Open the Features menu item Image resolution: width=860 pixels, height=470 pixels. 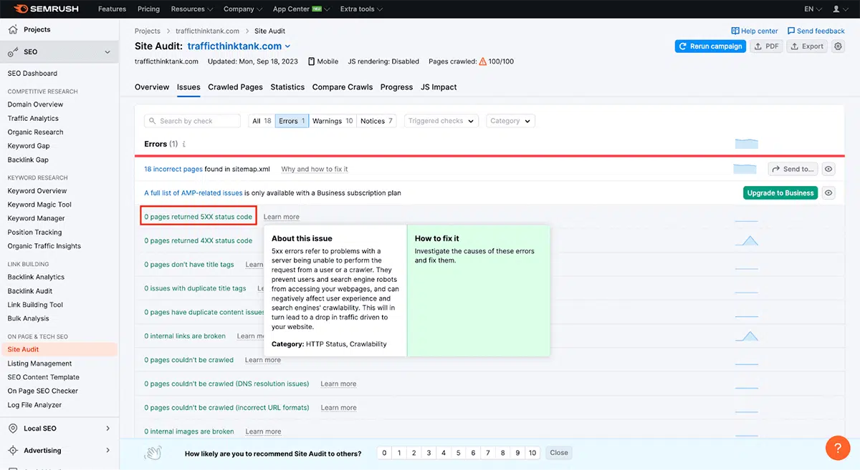[x=112, y=9]
